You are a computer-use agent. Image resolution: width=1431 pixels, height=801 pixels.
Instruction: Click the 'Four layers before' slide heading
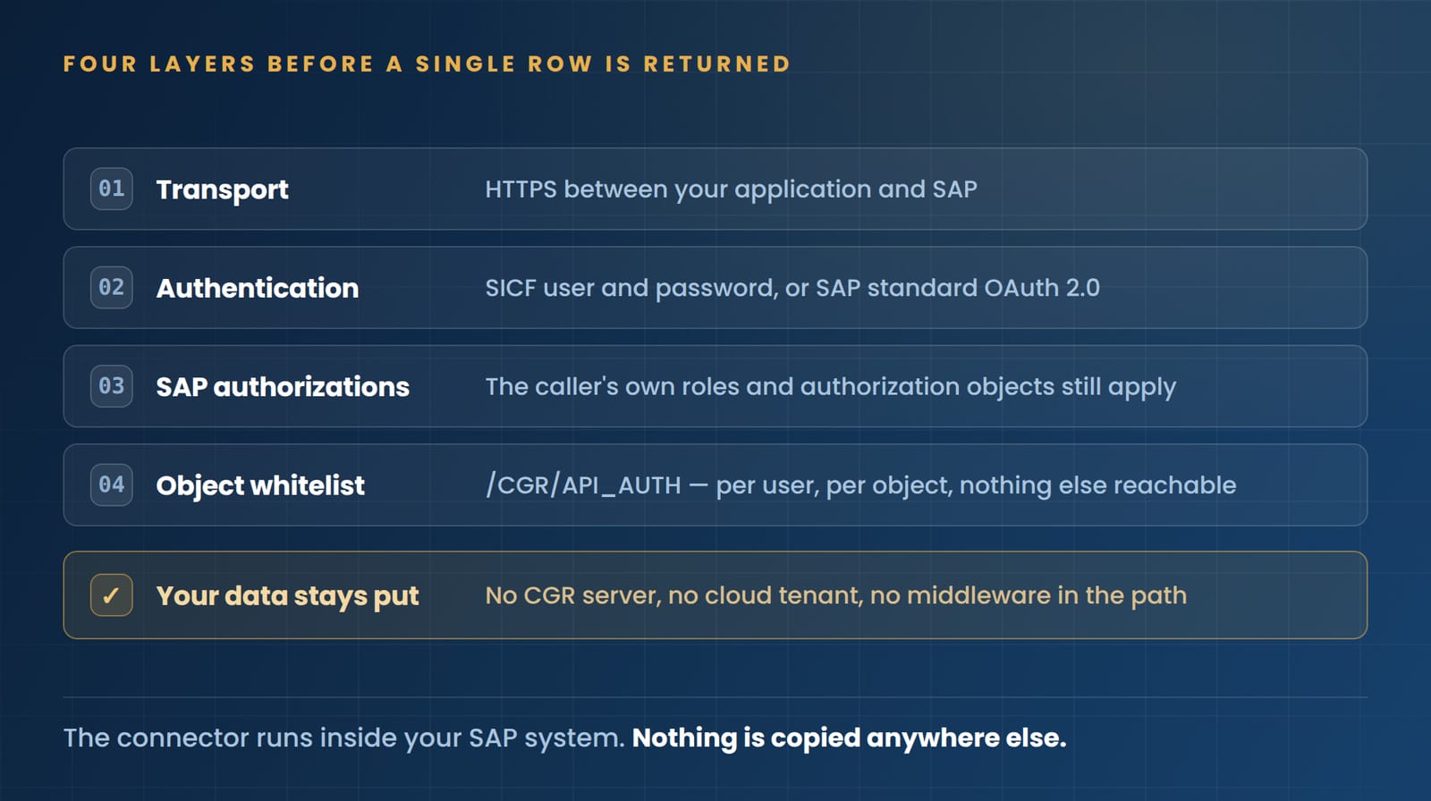pos(427,64)
